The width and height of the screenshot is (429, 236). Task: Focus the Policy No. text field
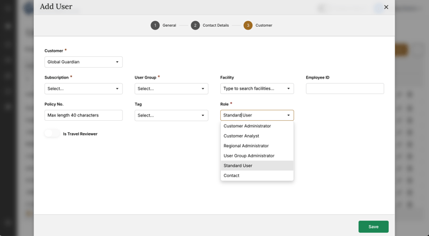pyautogui.click(x=83, y=115)
